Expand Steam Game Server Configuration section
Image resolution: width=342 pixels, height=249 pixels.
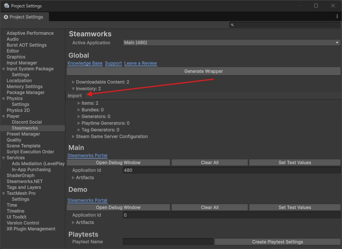coord(73,137)
